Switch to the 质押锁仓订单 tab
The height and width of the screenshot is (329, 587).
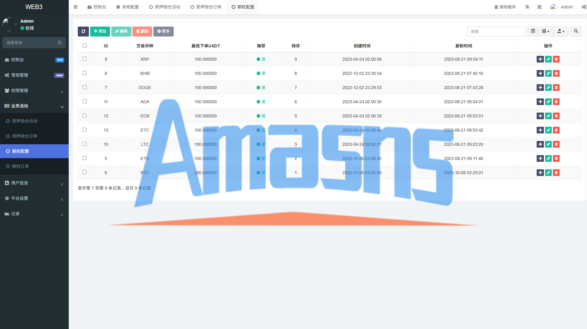(x=206, y=7)
